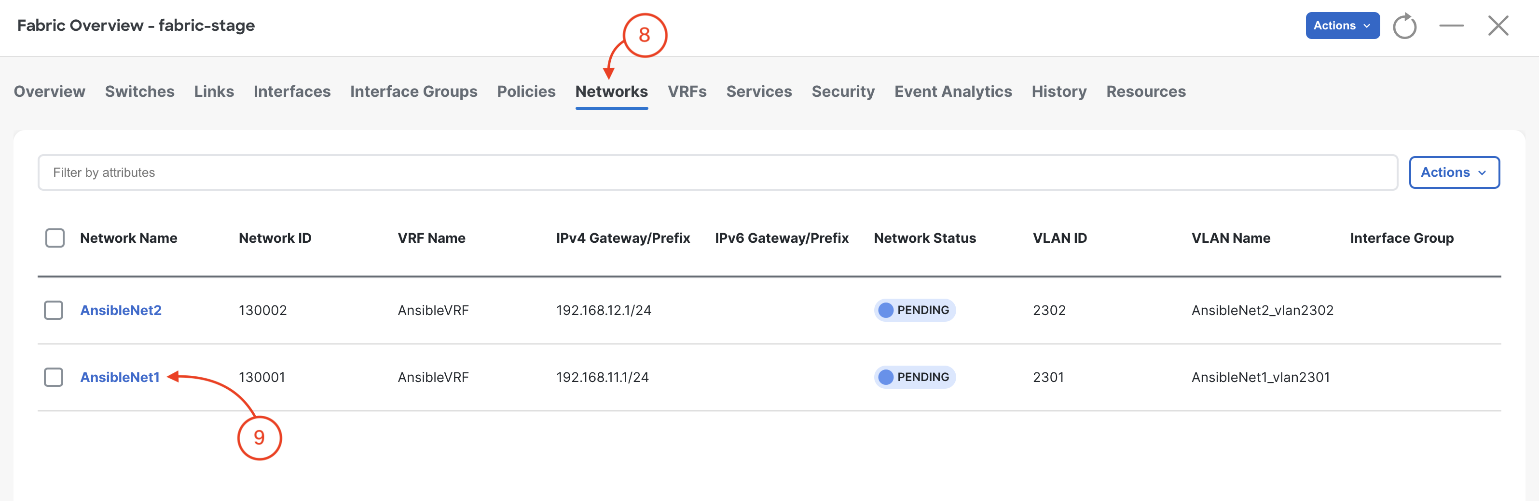The image size is (1539, 501).
Task: Switch to the VRFs tab
Action: click(x=687, y=91)
